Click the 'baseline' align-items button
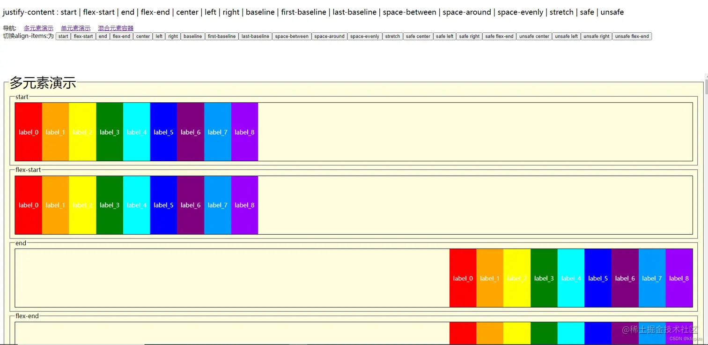The image size is (708, 345). click(x=192, y=36)
